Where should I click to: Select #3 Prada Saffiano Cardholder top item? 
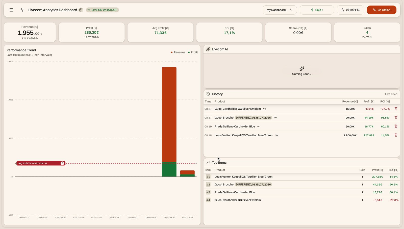point(302,192)
